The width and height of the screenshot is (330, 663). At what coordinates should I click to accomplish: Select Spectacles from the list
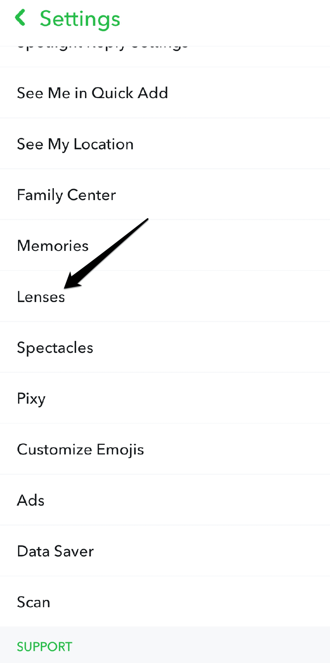tap(55, 347)
